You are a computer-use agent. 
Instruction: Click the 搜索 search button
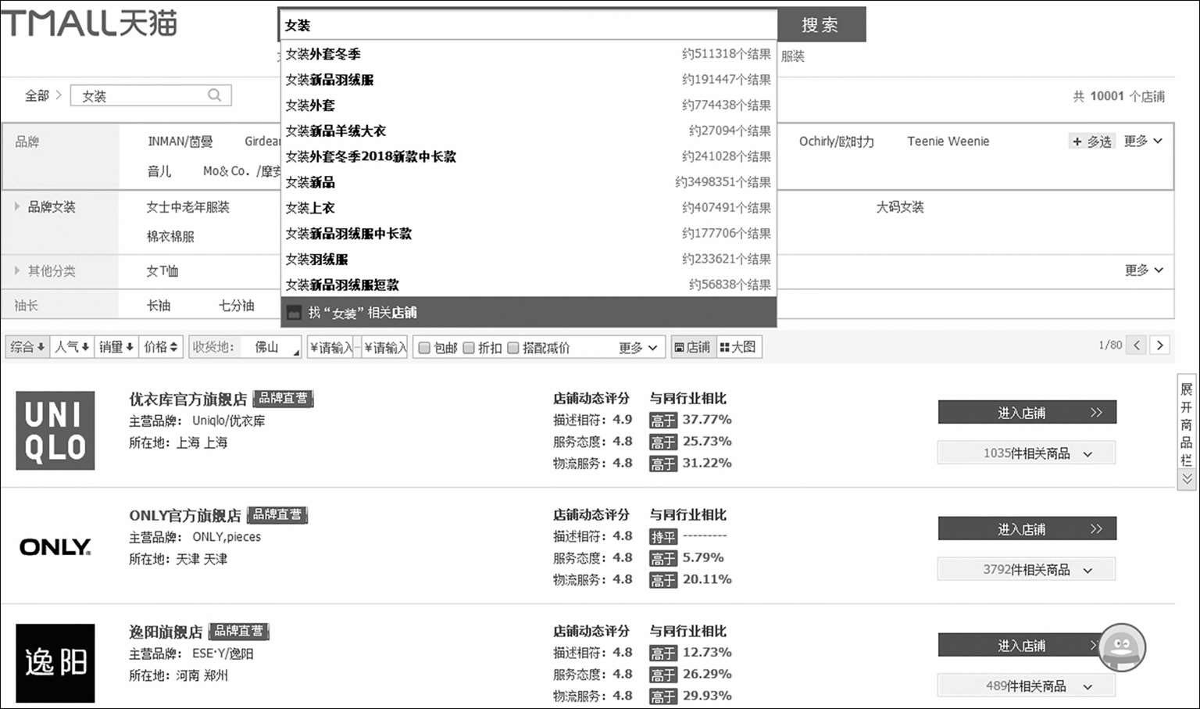[820, 24]
